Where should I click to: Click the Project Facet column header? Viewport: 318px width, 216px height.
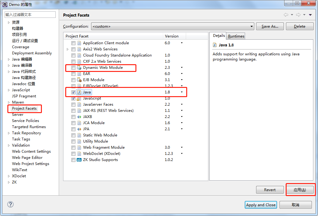pos(113,36)
